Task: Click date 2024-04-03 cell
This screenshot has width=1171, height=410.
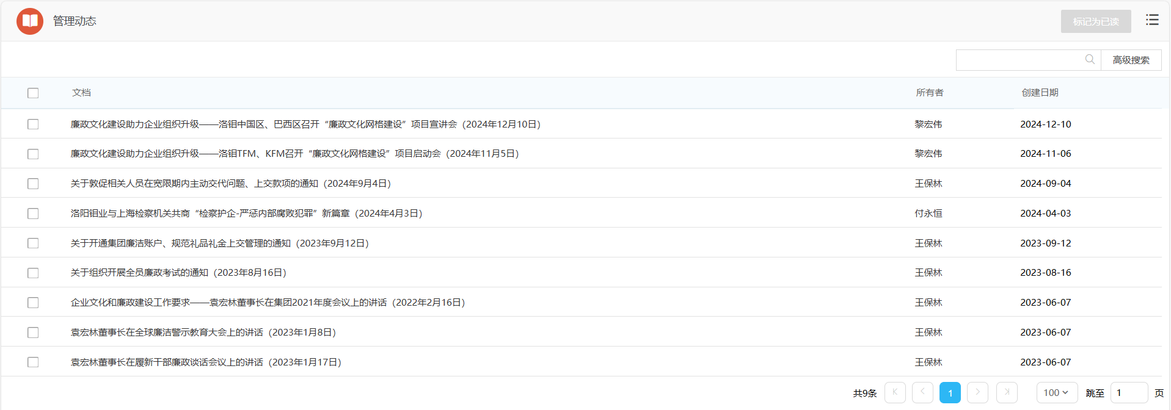Action: click(1046, 214)
